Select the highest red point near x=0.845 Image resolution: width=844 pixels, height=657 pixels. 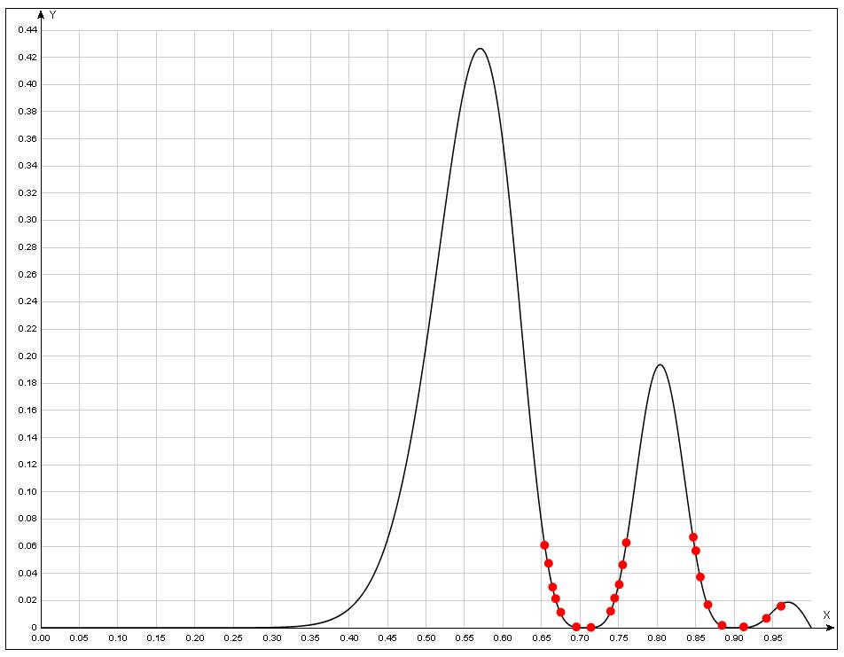(x=693, y=537)
